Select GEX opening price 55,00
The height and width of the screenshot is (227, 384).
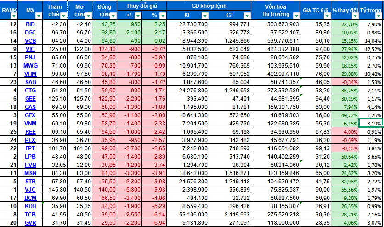click(x=79, y=115)
